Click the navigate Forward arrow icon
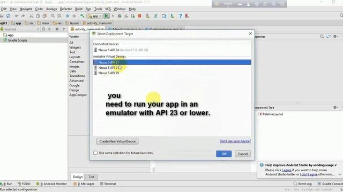Screen dimensions: 343x192 [74, 16]
